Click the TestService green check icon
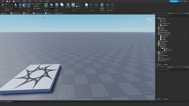 pos(159,61)
